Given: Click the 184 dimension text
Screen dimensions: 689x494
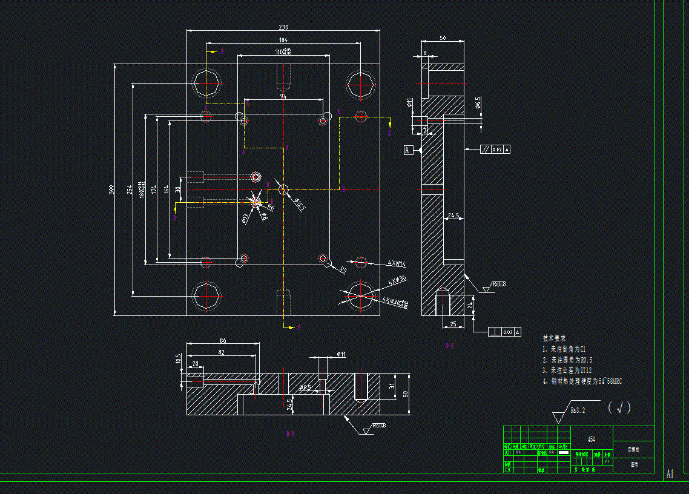Looking at the screenshot, I should tap(283, 40).
